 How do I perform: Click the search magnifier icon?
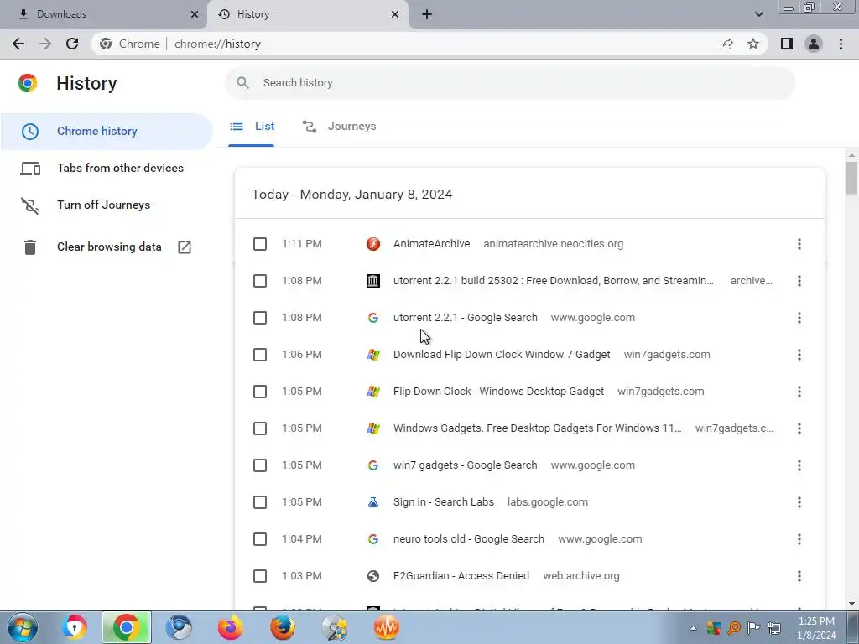[x=242, y=83]
